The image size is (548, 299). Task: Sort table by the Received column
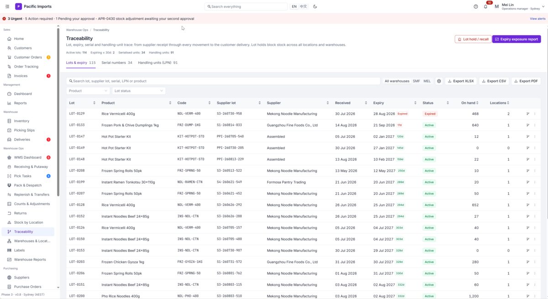pyautogui.click(x=351, y=103)
